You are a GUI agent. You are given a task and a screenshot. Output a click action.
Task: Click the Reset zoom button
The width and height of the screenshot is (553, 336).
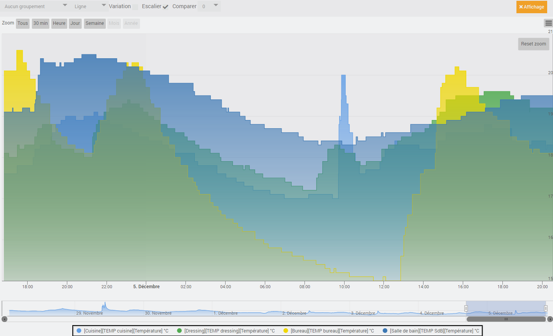click(533, 44)
